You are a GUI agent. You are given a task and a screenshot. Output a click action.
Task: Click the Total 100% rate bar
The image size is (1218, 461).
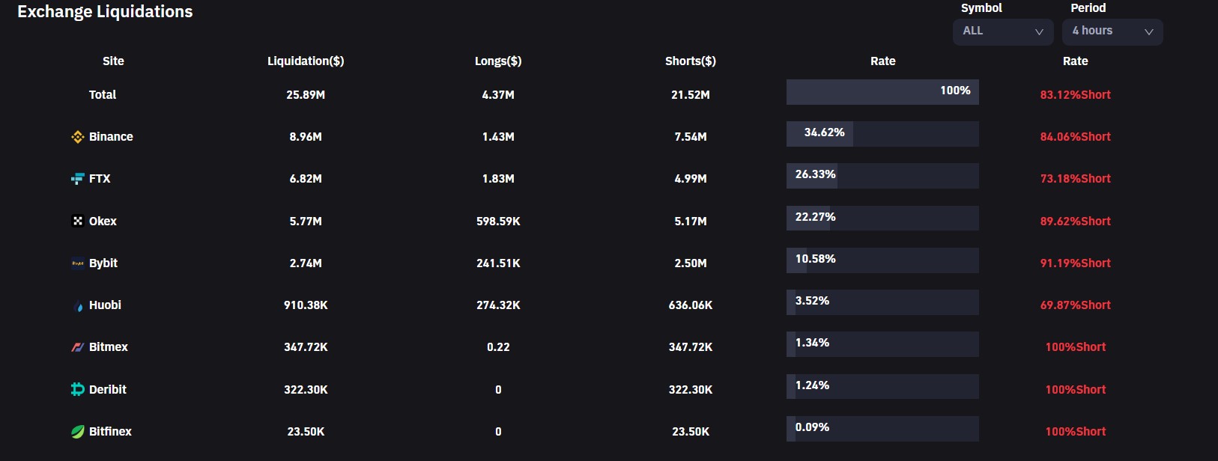882,91
